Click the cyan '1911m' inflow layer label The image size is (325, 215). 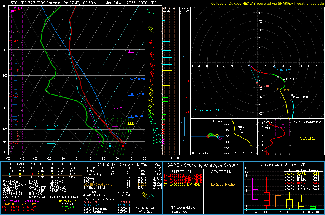click(x=38, y=126)
